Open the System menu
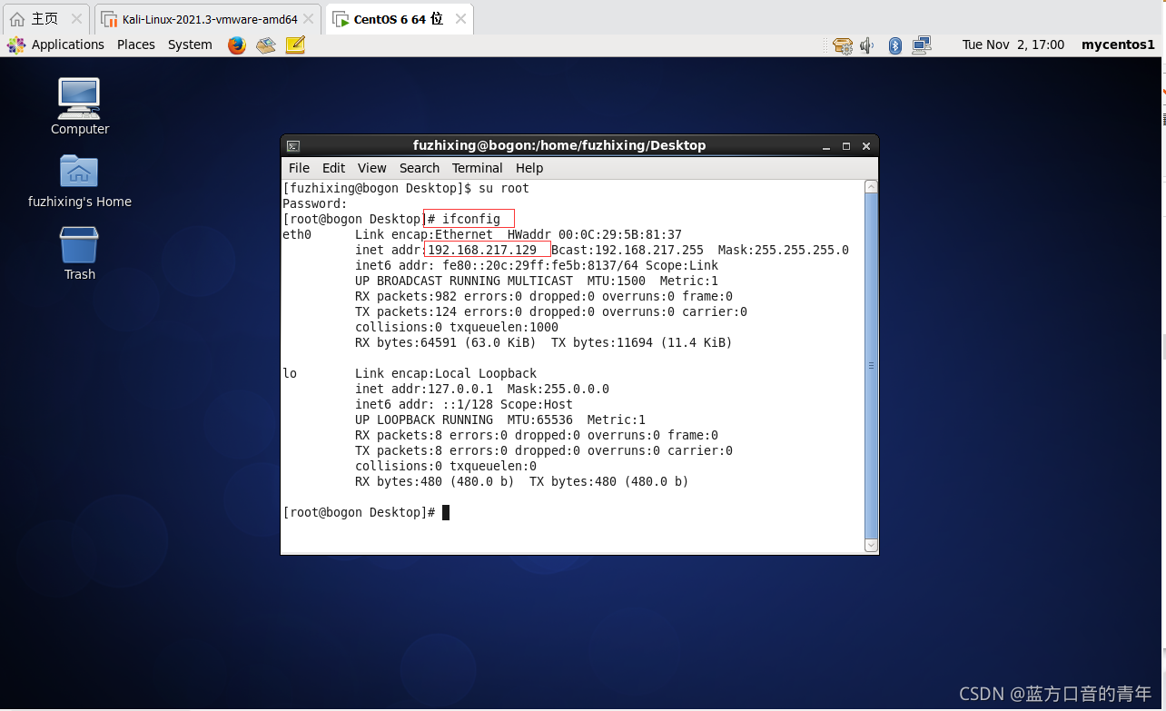Viewport: 1166px width, 711px height. point(190,44)
